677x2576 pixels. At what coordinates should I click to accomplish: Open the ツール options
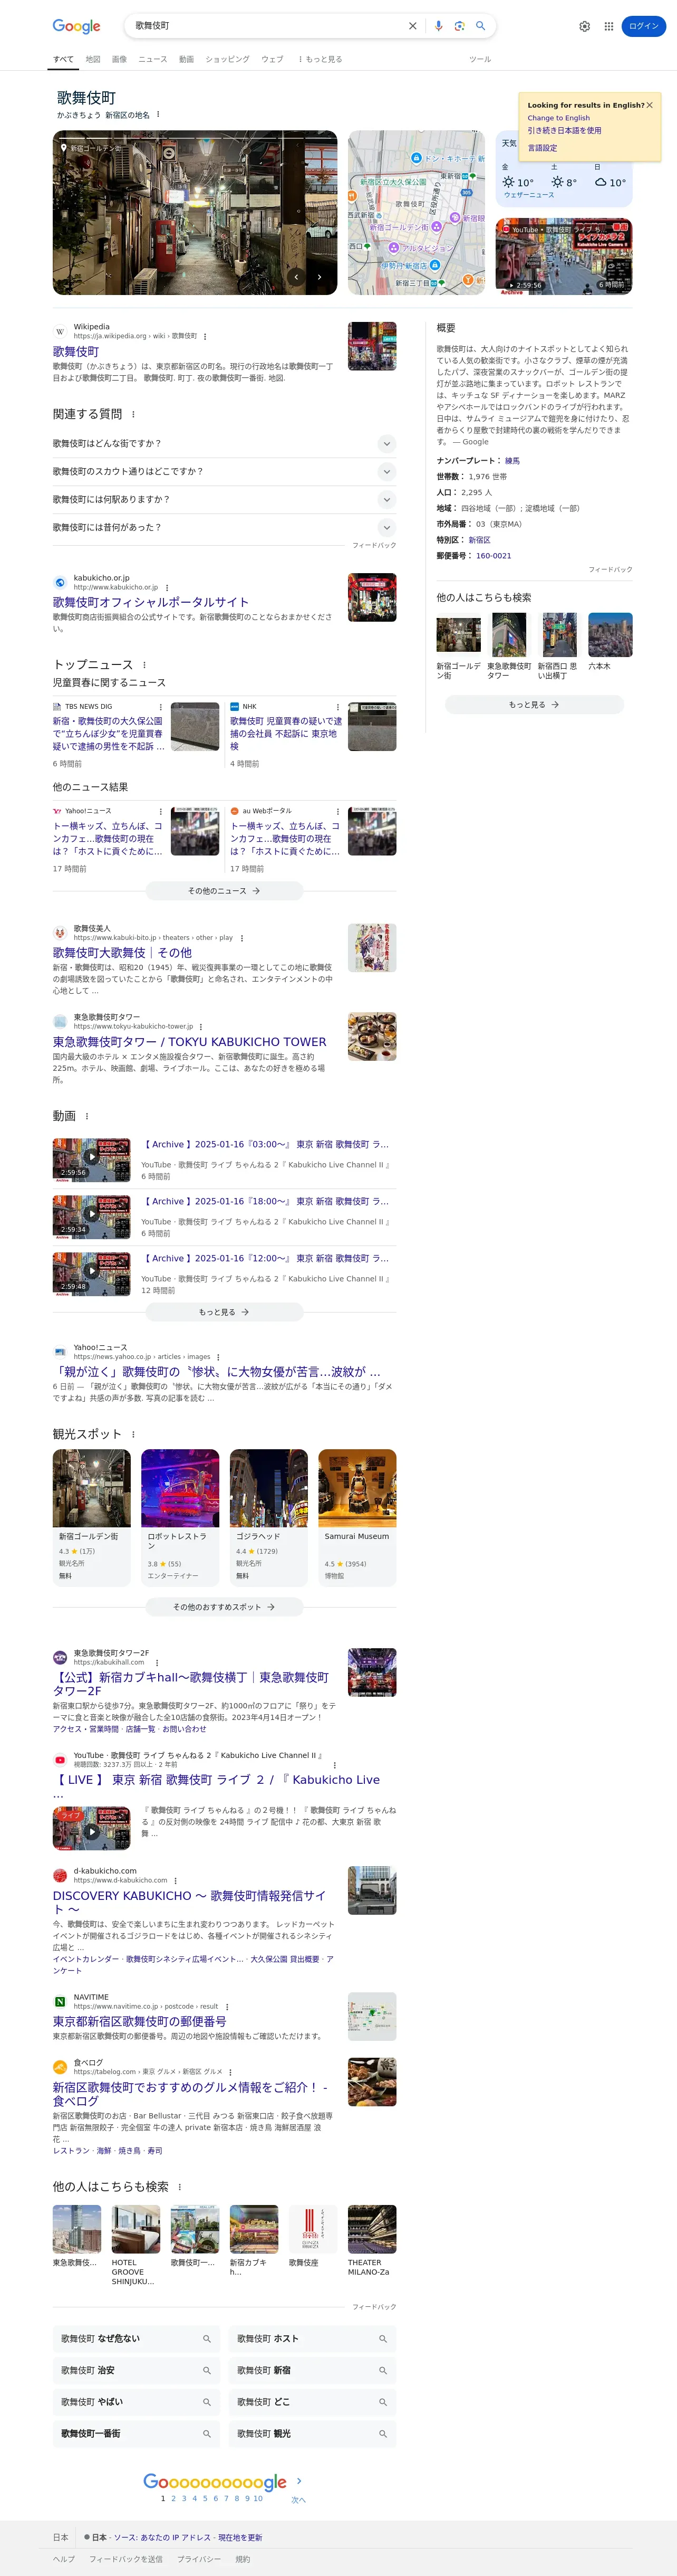pyautogui.click(x=480, y=59)
